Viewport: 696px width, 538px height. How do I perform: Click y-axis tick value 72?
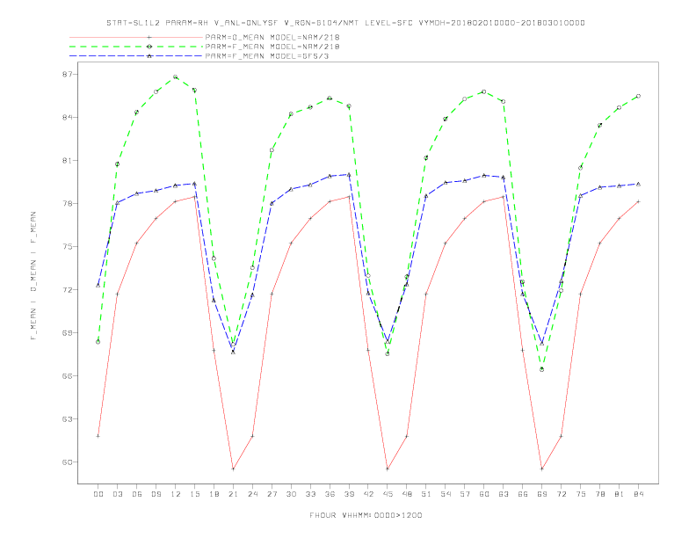point(67,290)
